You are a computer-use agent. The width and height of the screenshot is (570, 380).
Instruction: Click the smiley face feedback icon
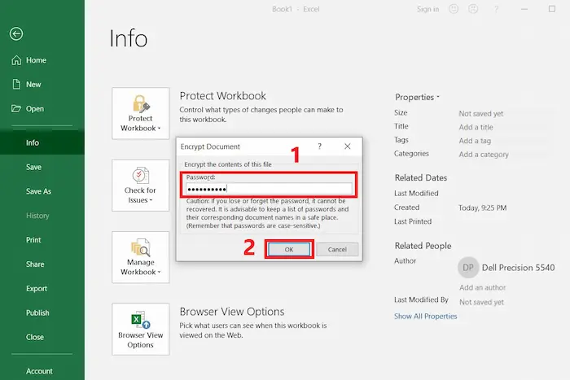[x=454, y=9]
